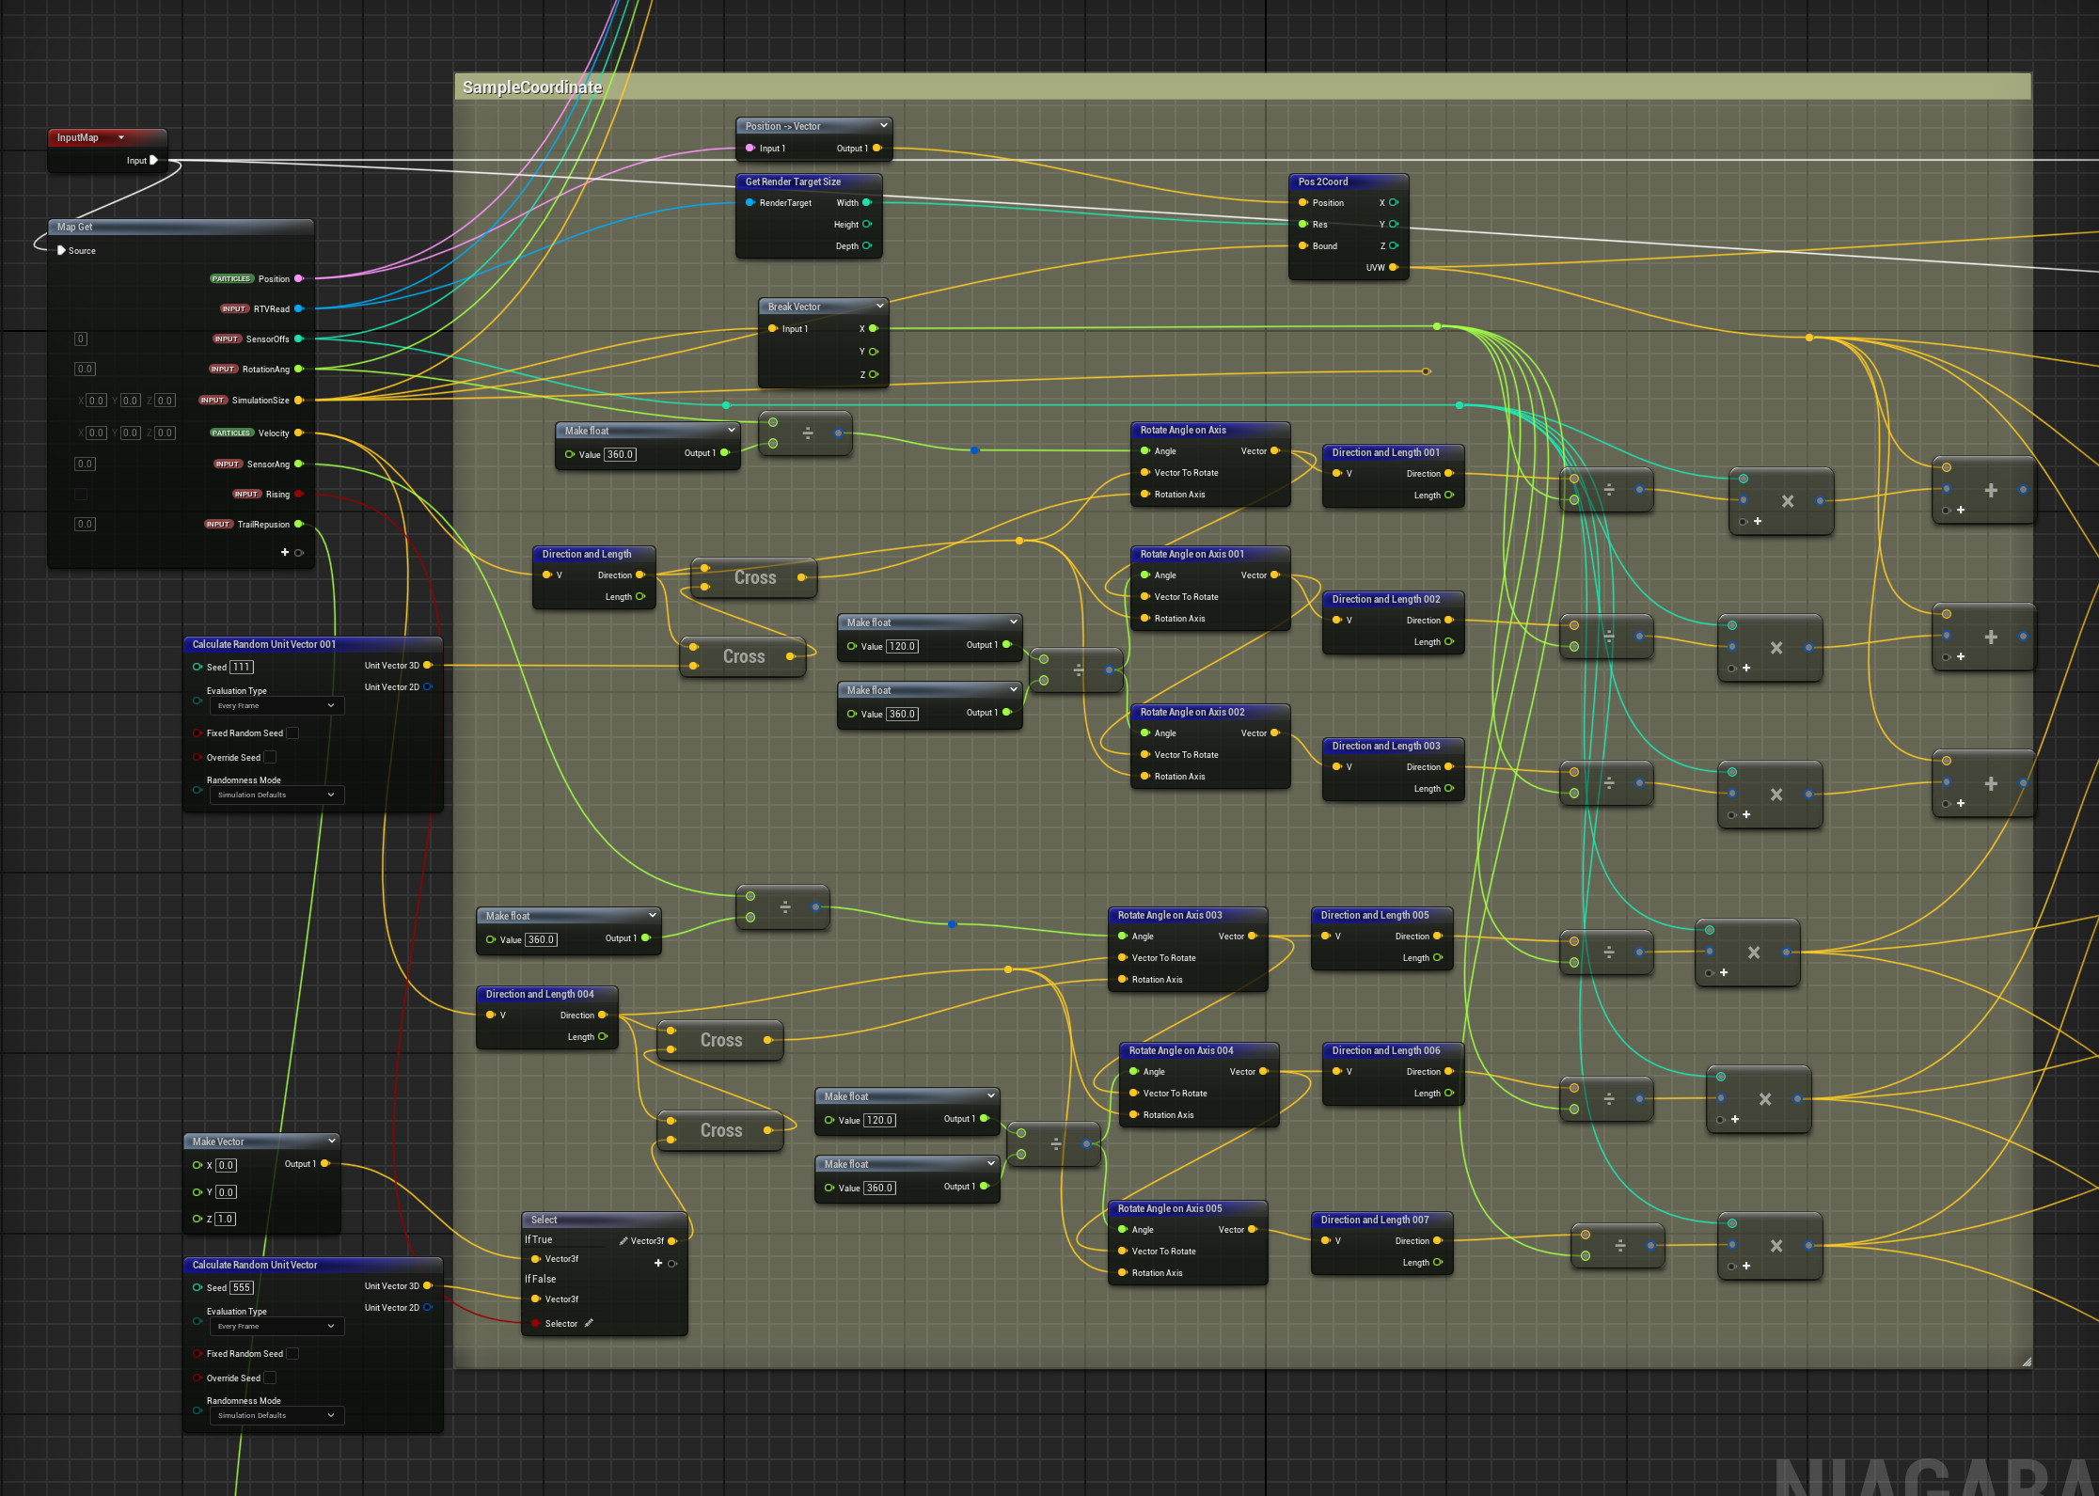This screenshot has width=2099, height=1496.
Task: Click the plus add-option icon in Select node
Action: (x=658, y=1263)
